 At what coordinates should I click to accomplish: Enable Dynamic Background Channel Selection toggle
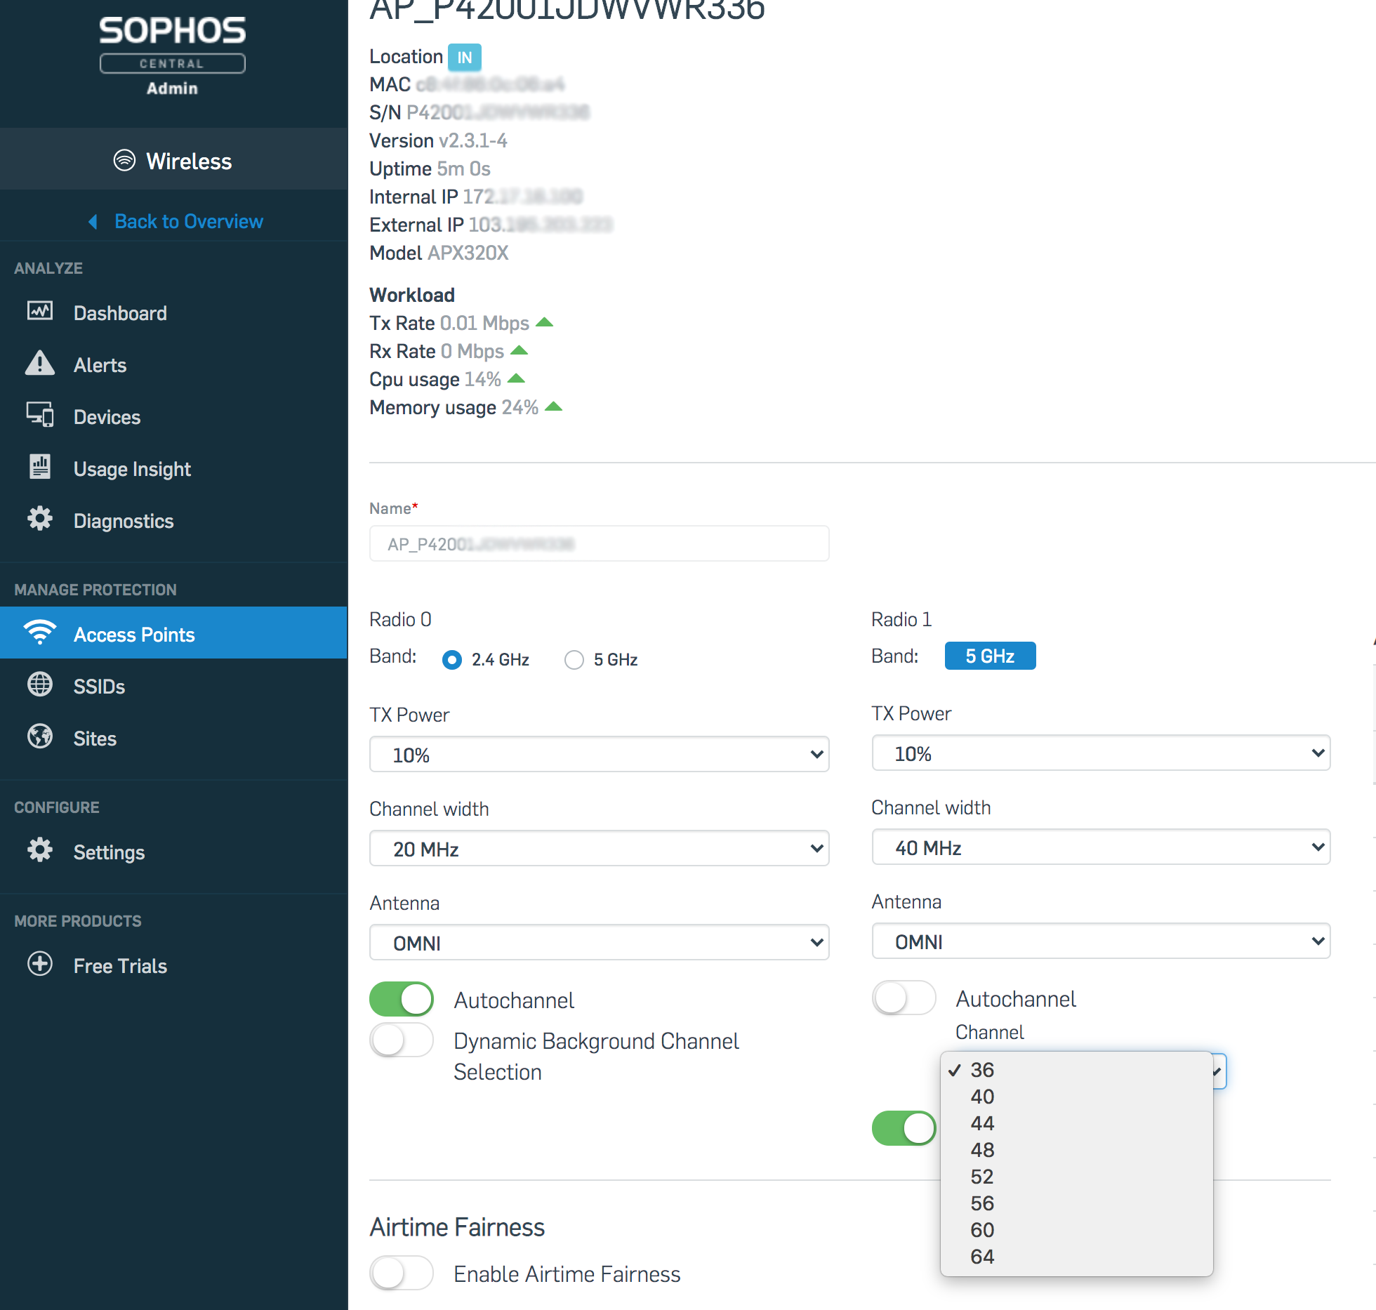pos(402,1041)
